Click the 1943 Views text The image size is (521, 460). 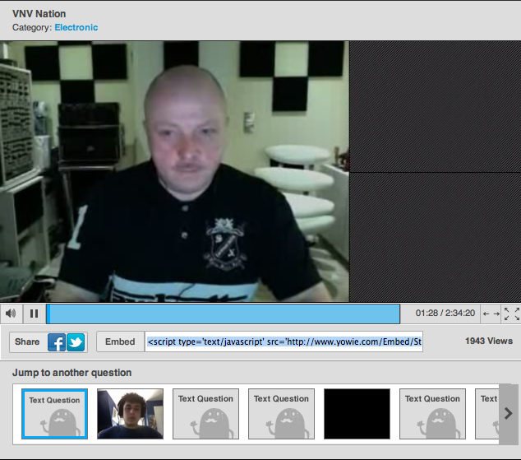click(x=489, y=341)
